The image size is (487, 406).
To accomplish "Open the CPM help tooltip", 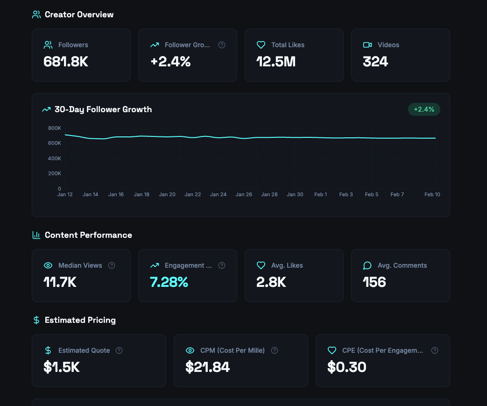I will point(274,350).
